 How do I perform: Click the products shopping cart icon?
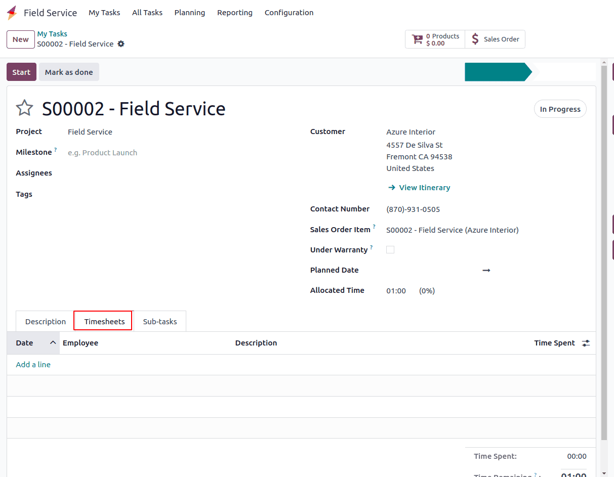click(x=417, y=39)
